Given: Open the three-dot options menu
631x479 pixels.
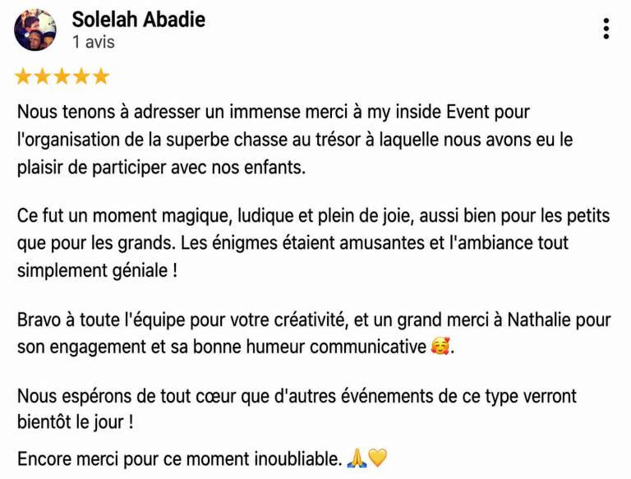Looking at the screenshot, I should [x=606, y=29].
